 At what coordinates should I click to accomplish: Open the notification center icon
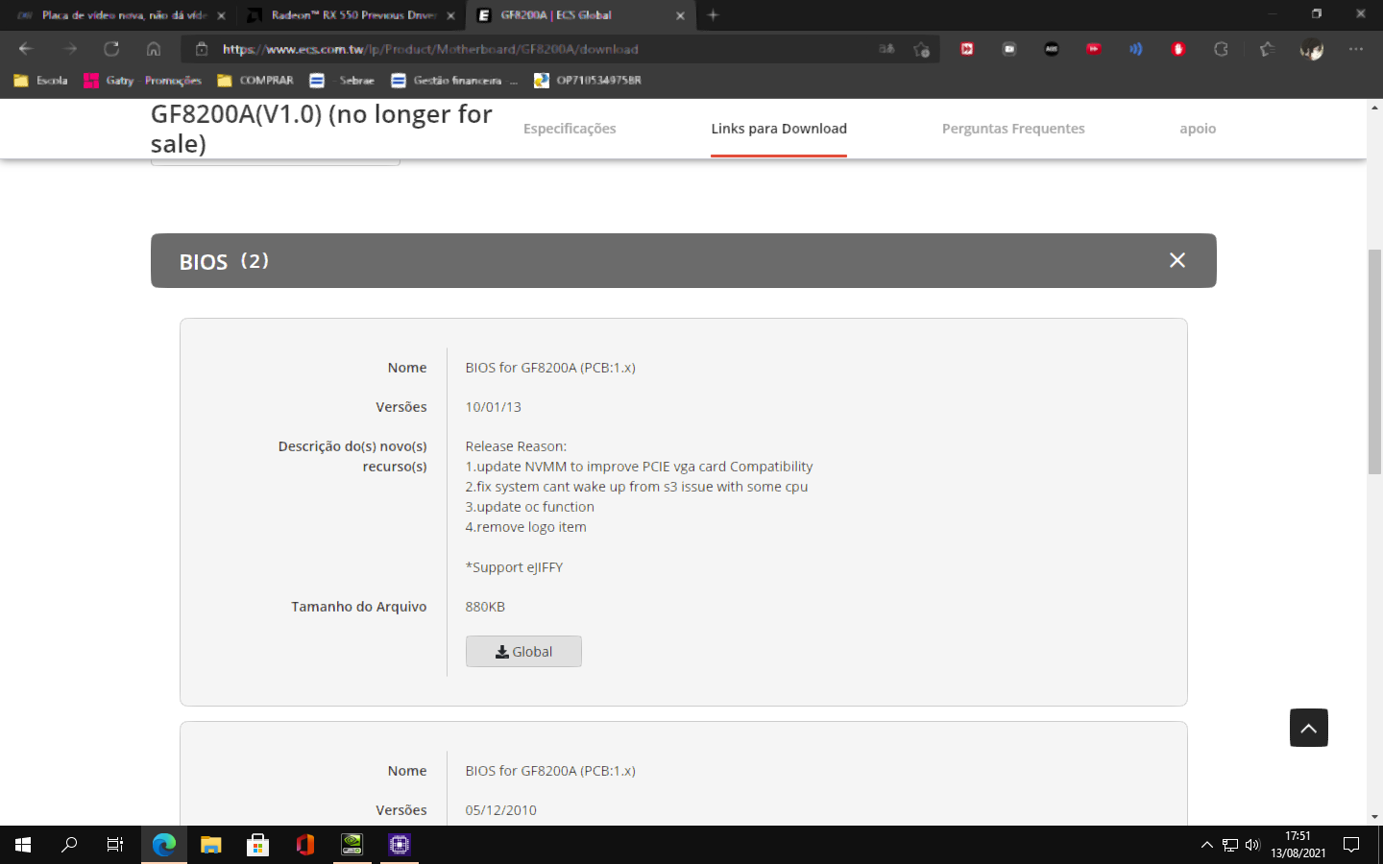1351,845
